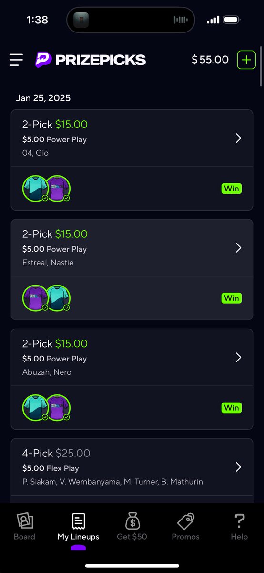This screenshot has height=573, width=264.
Task: Open the Help question mark icon
Action: coord(239,521)
